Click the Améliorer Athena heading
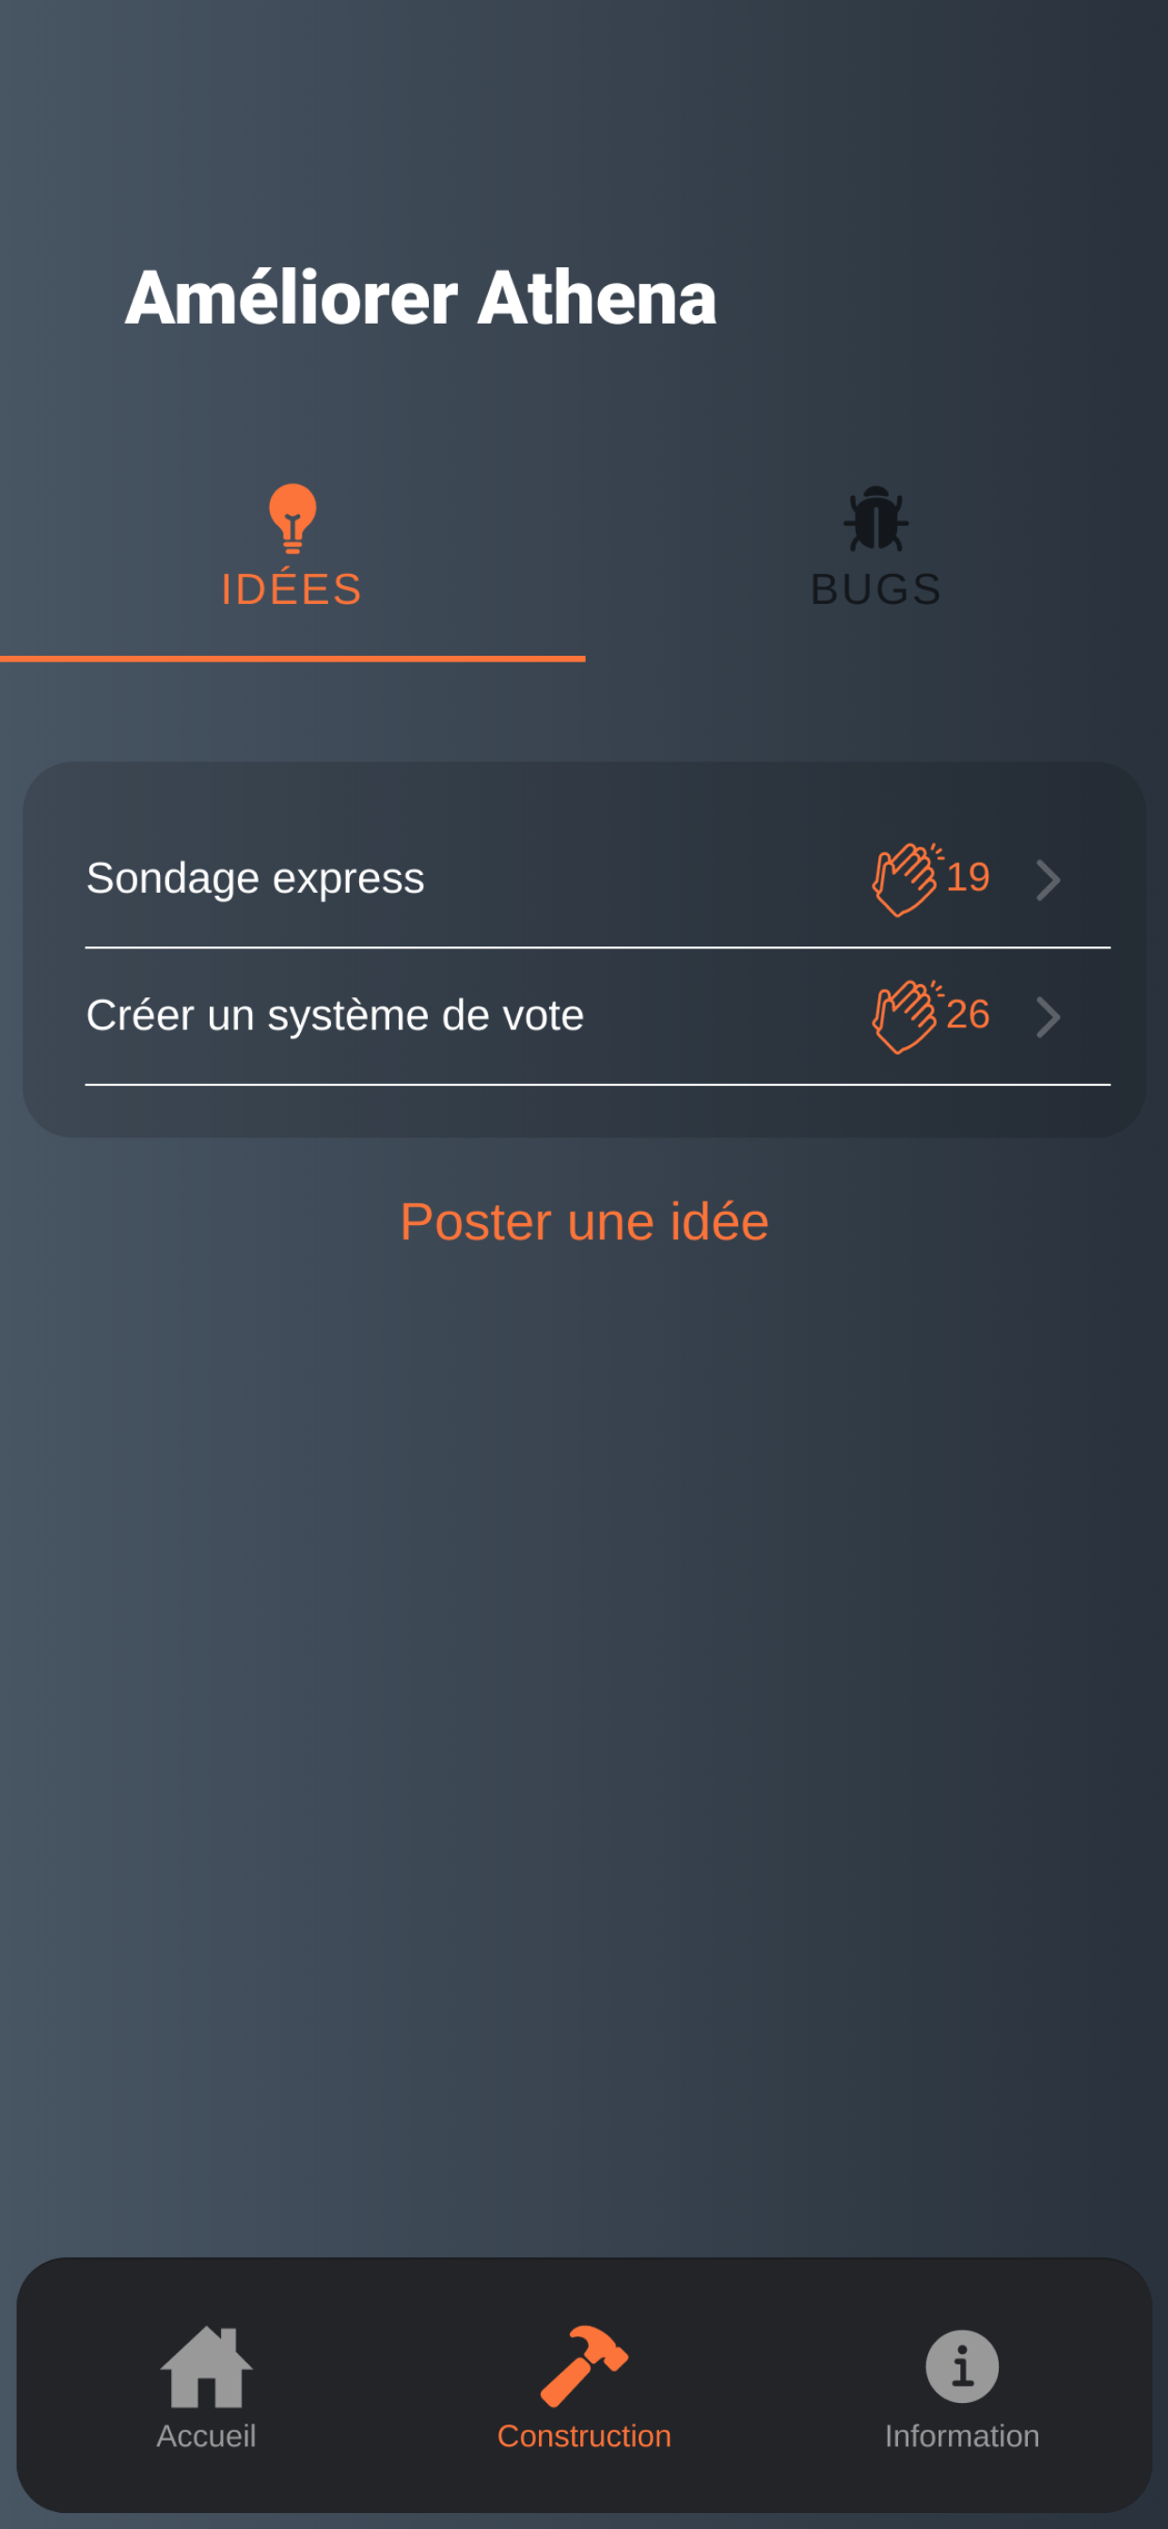The width and height of the screenshot is (1168, 2529). click(421, 297)
